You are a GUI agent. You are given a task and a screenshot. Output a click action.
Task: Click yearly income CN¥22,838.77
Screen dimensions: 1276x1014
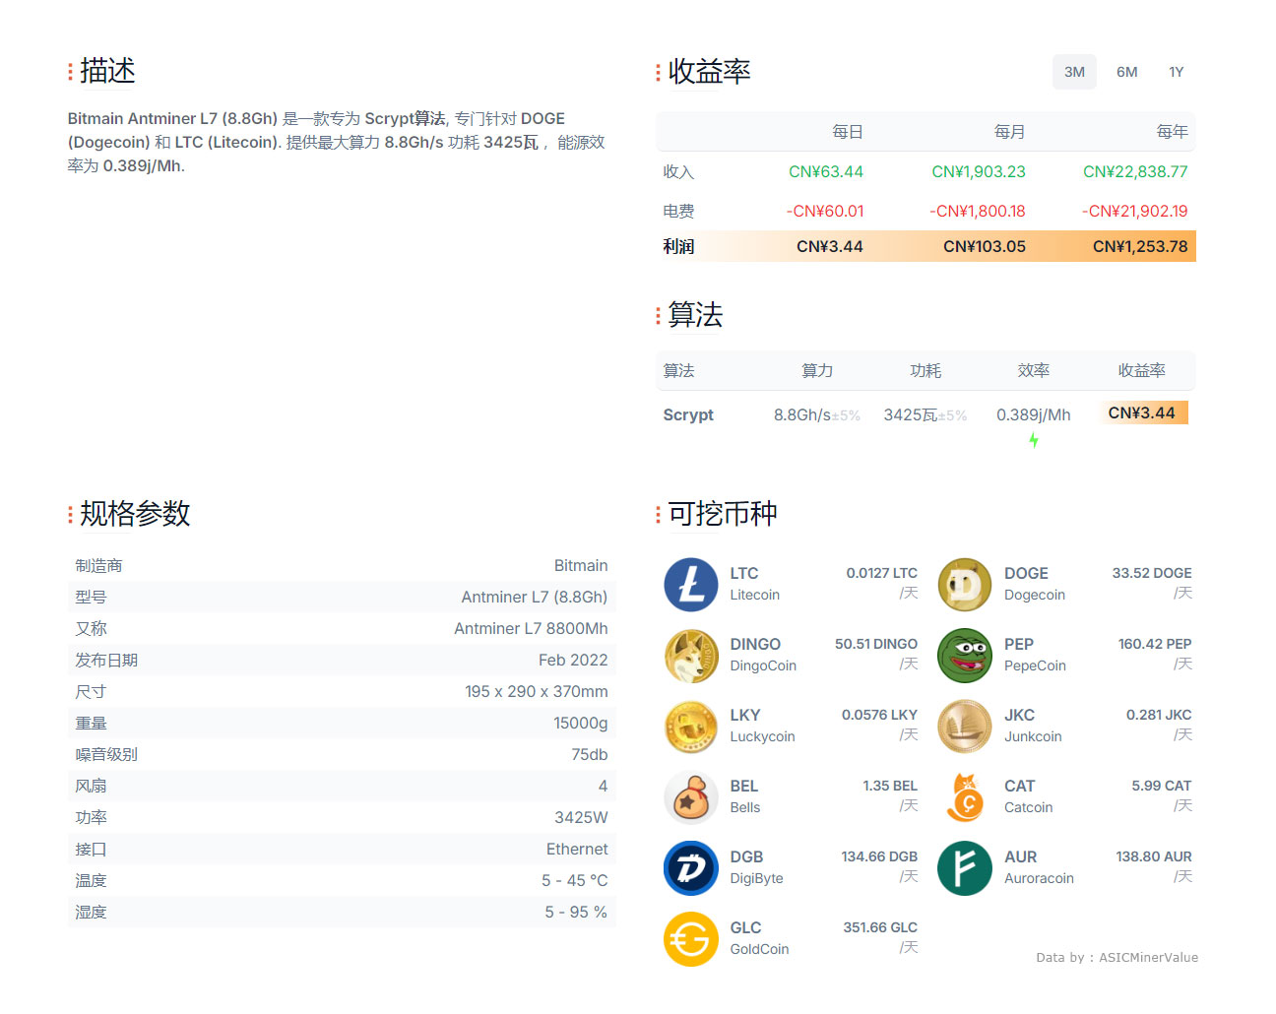pyautogui.click(x=1135, y=172)
